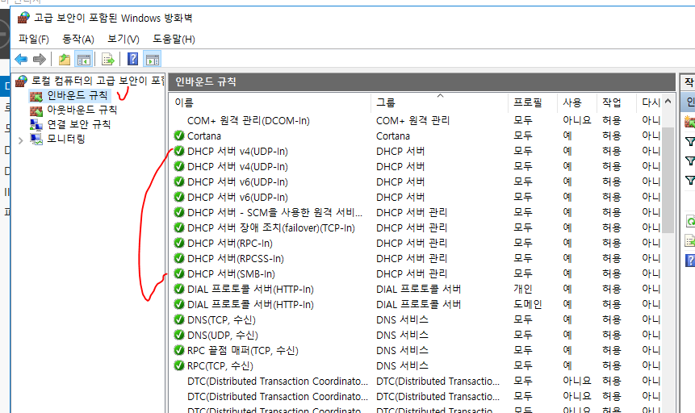Click the green check icon of DHCP 서버(SMB-In)
Image resolution: width=695 pixels, height=413 pixels.
tap(179, 274)
